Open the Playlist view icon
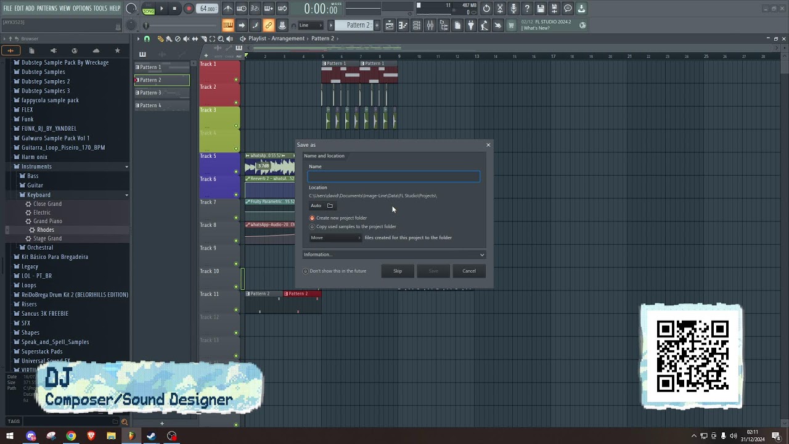Image resolution: width=789 pixels, height=444 pixels. click(390, 25)
